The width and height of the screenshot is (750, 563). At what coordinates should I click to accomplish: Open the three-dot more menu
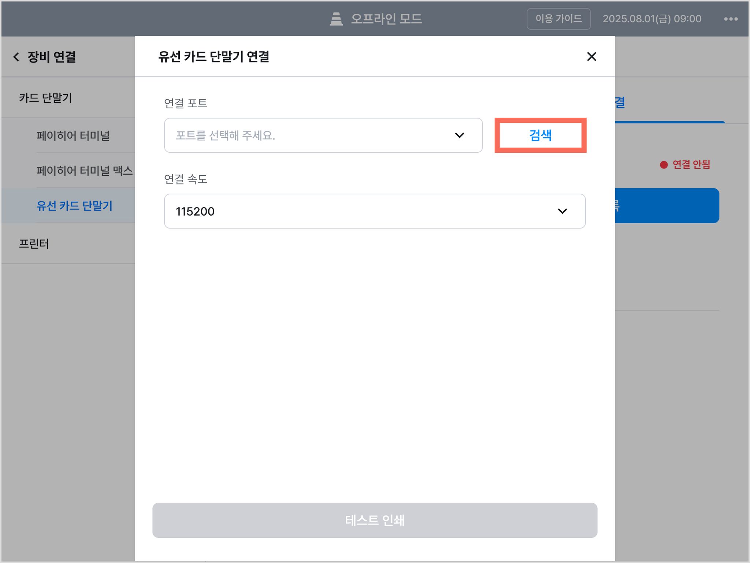coord(731,19)
